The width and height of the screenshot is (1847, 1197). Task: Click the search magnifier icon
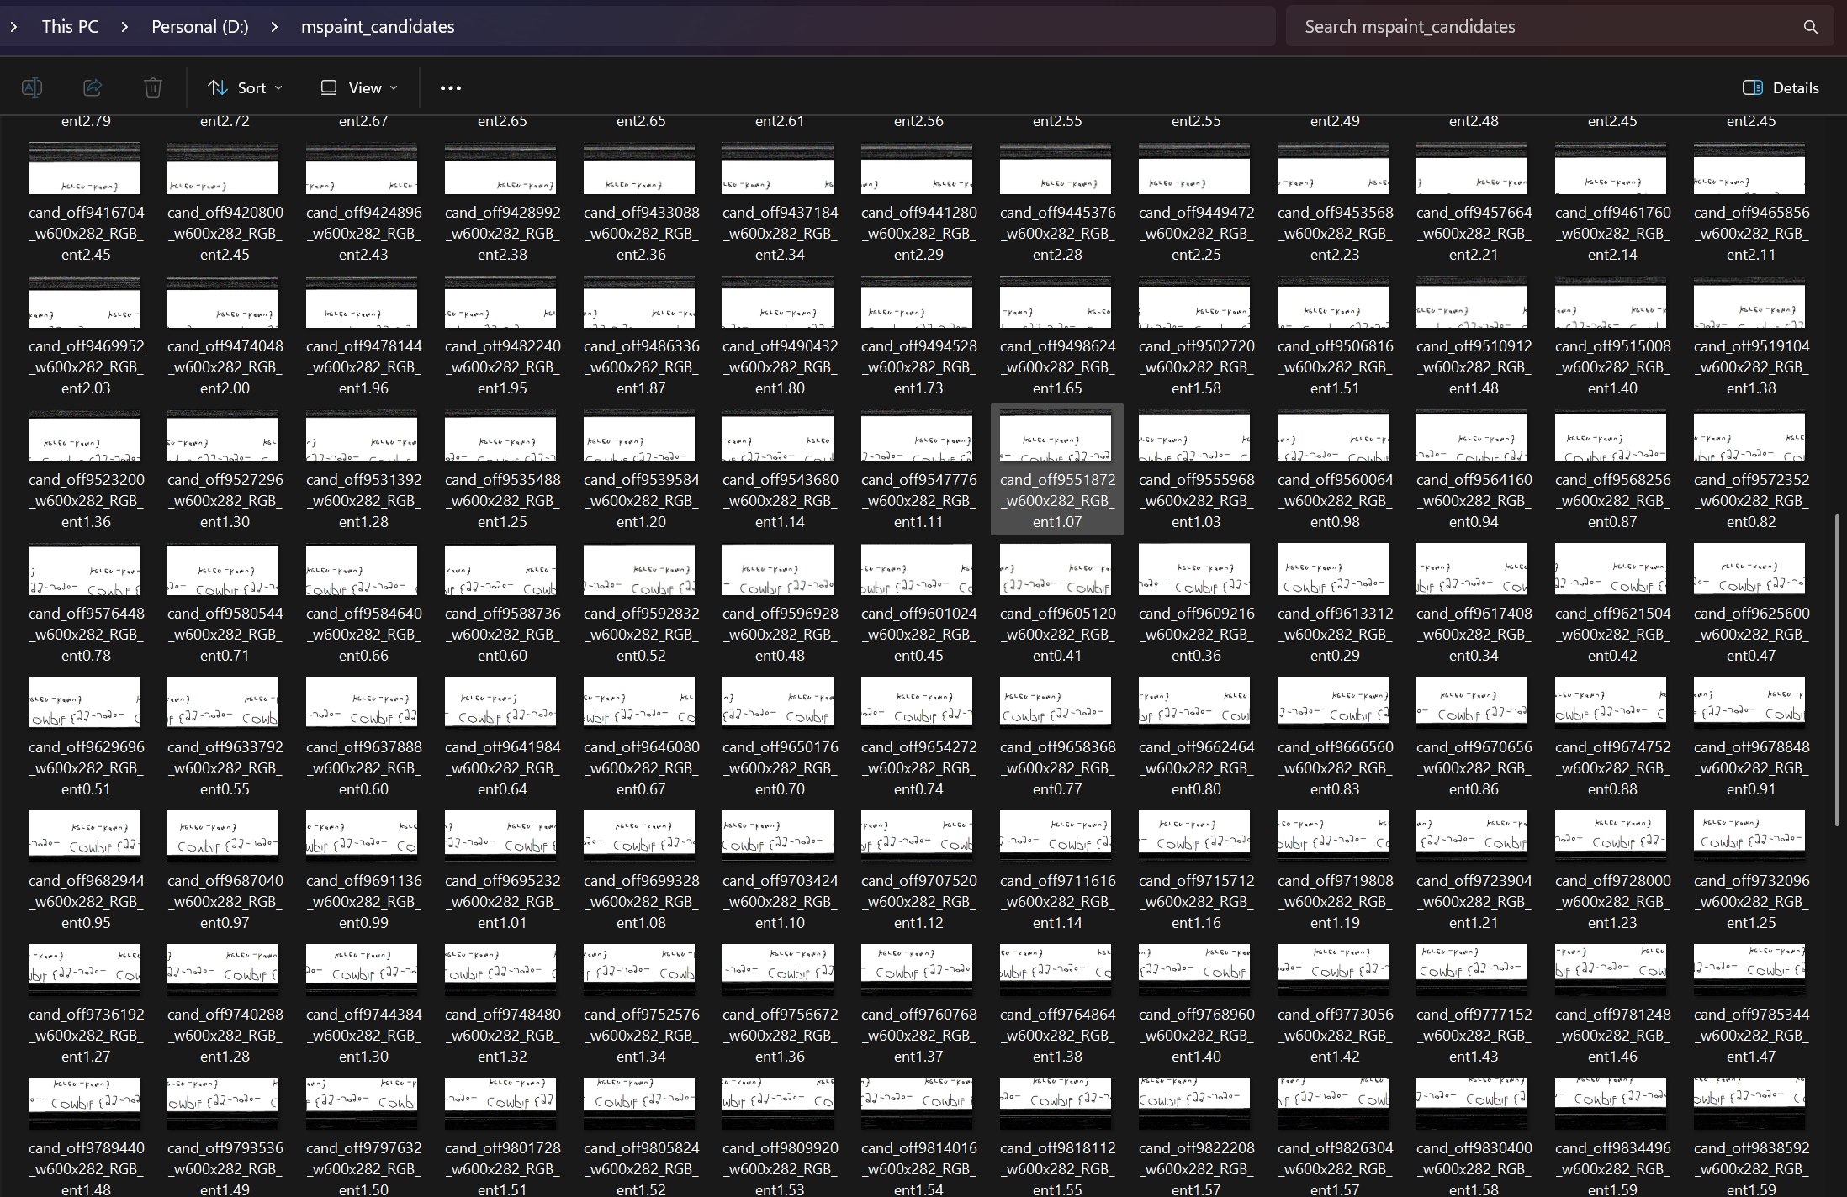1810,27
